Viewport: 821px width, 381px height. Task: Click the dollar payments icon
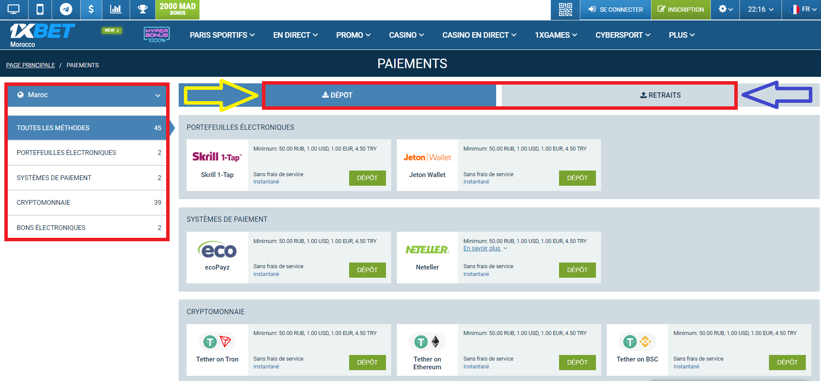[91, 9]
